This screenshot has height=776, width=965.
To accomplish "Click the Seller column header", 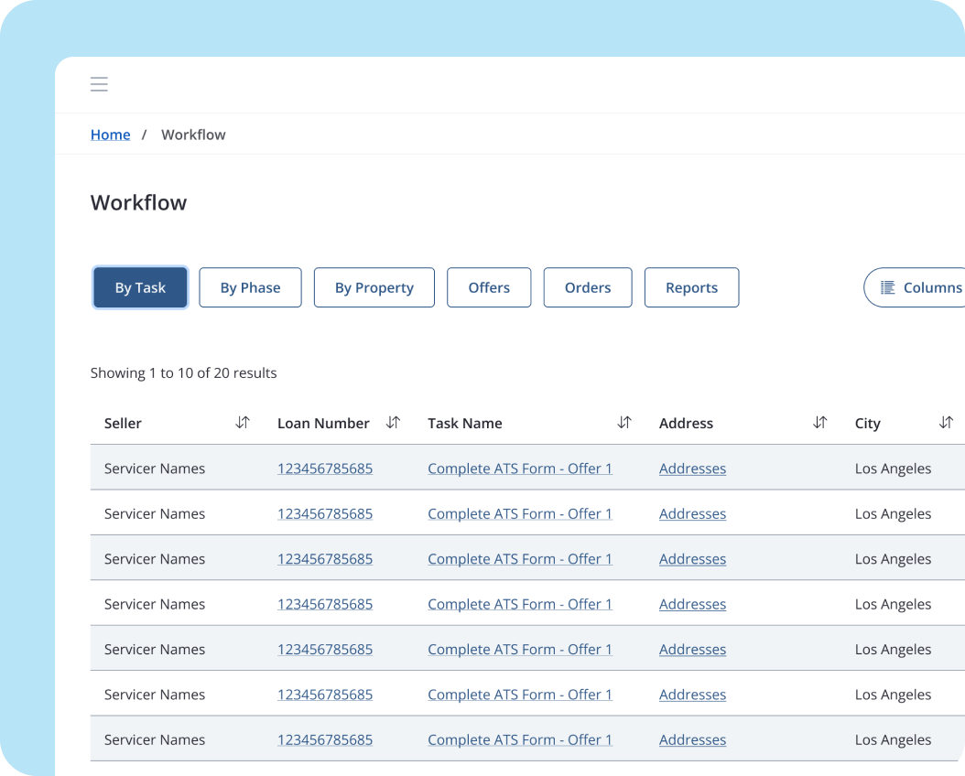I will (123, 423).
